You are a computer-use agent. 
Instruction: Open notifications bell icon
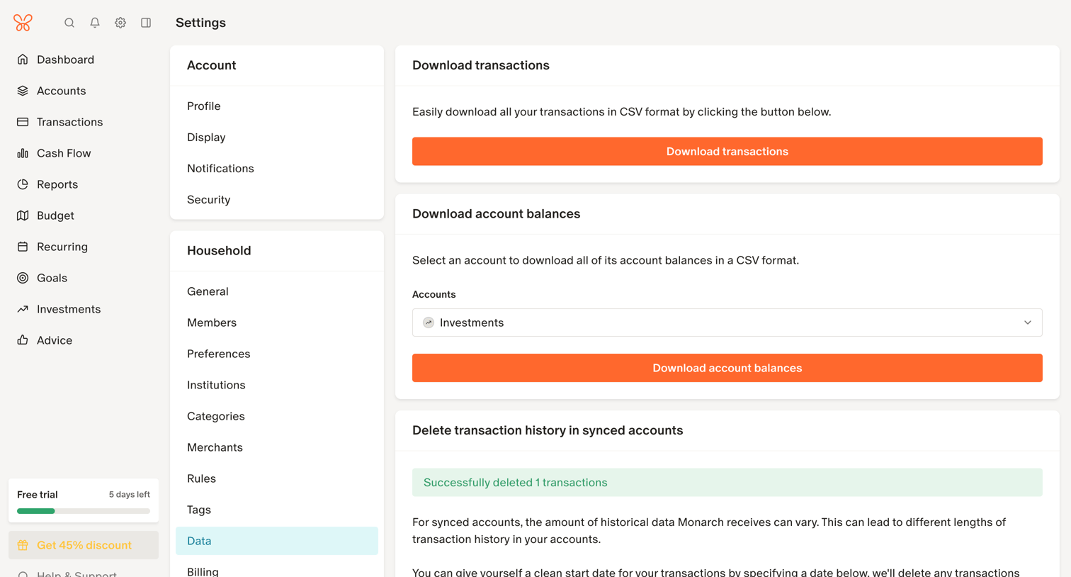(x=95, y=23)
